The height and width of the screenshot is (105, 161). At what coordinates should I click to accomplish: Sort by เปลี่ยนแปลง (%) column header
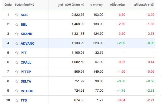coord(144,5)
